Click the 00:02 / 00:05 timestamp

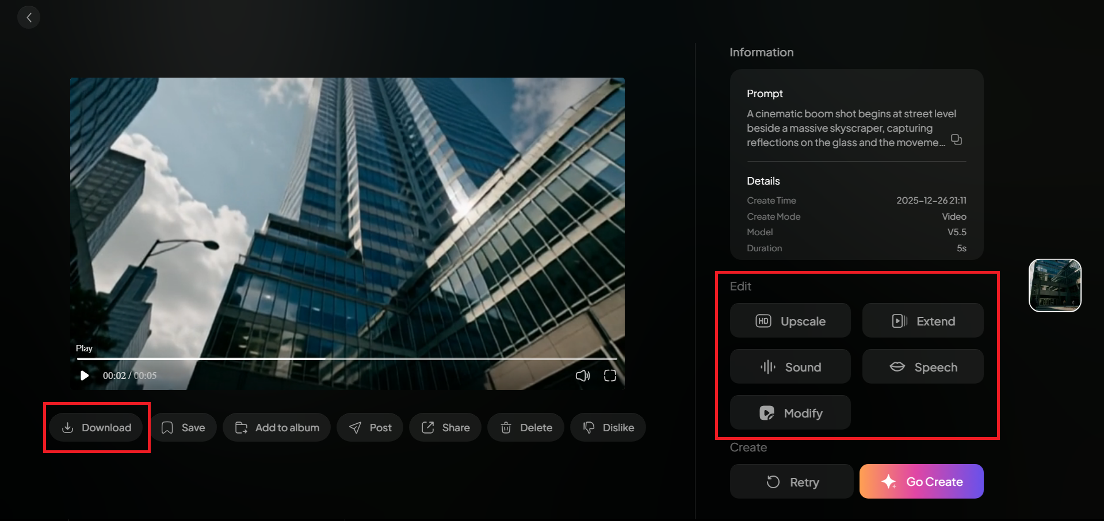point(129,376)
